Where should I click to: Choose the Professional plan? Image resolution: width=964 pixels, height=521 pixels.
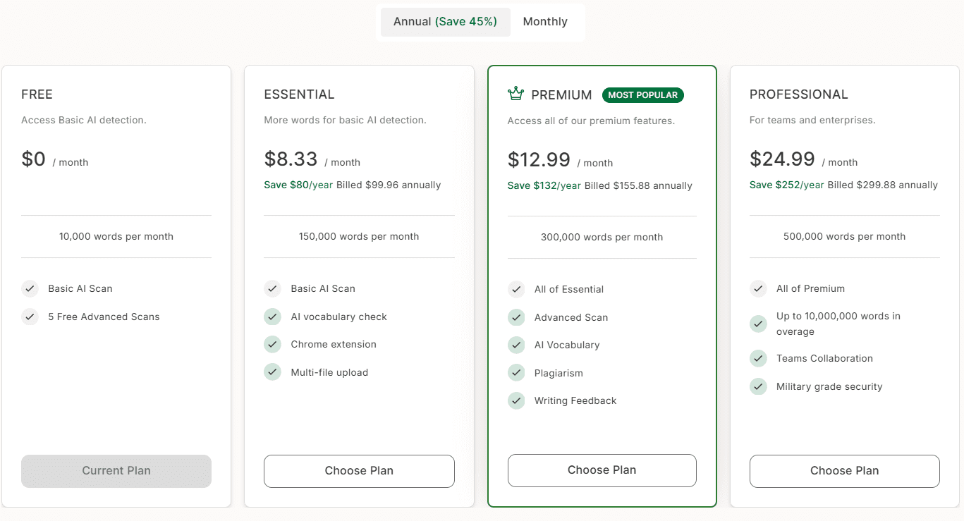(x=844, y=470)
